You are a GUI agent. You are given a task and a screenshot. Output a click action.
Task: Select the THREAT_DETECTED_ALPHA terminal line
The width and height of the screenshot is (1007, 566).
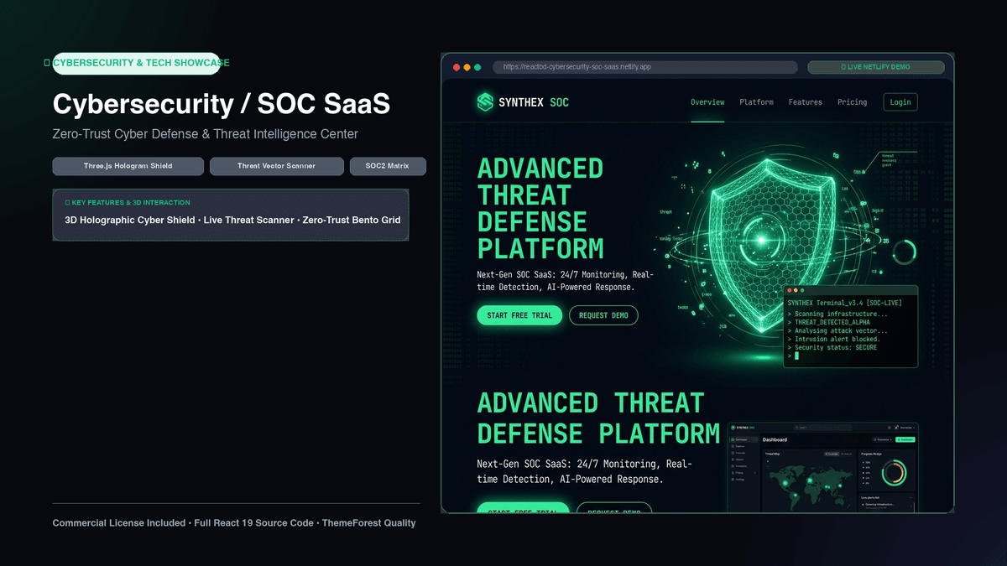point(828,323)
